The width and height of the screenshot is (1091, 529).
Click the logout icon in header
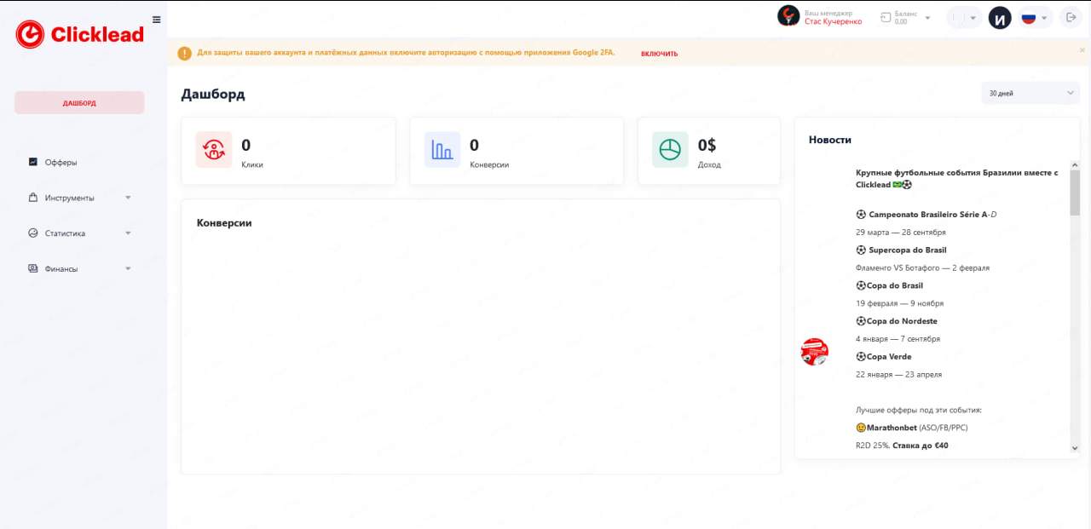(1071, 18)
